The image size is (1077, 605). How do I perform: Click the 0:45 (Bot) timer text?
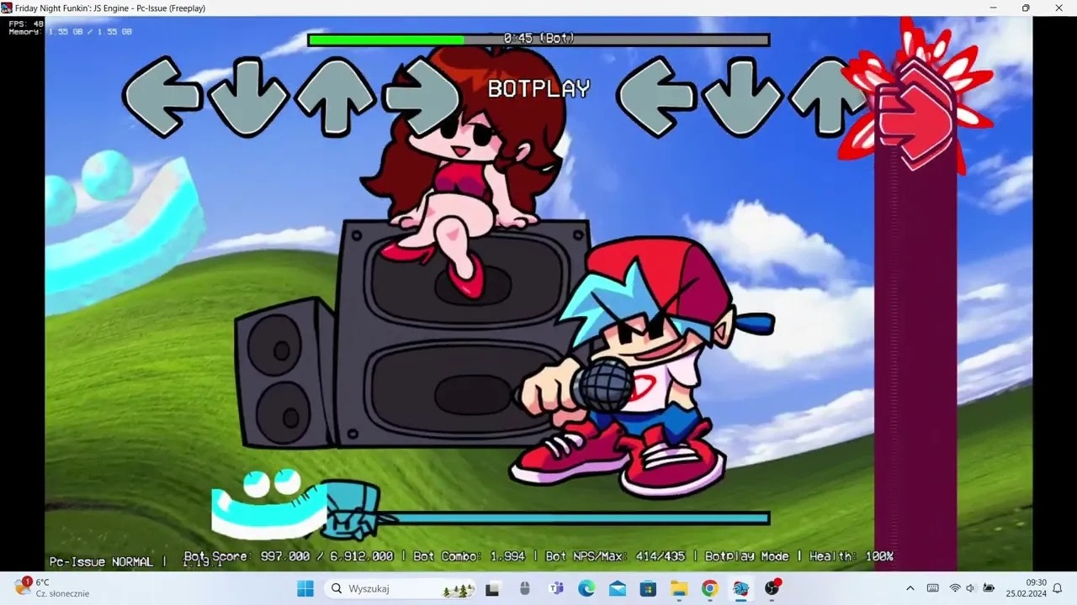tap(538, 39)
